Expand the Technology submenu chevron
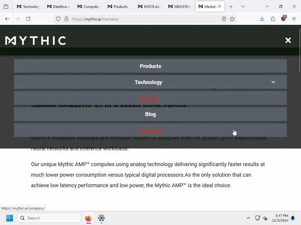This screenshot has width=301, height=225. click(x=273, y=82)
